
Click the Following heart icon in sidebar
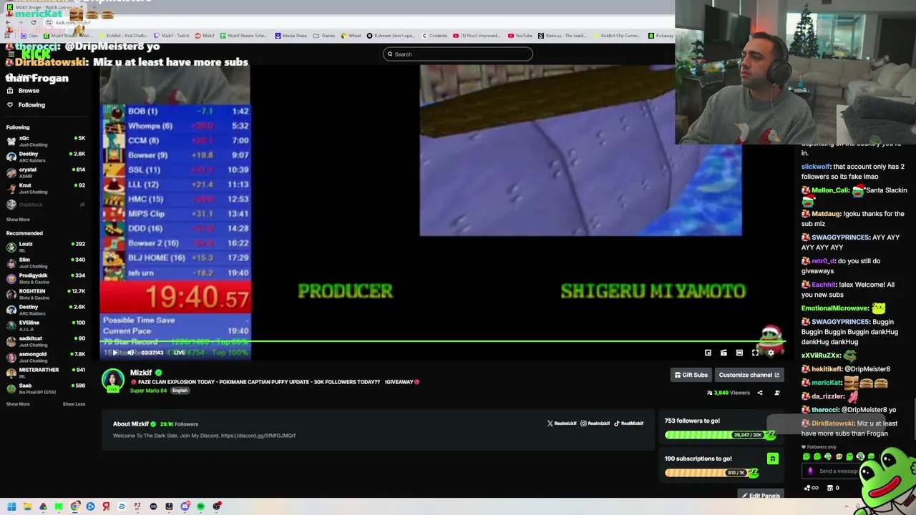[10, 105]
